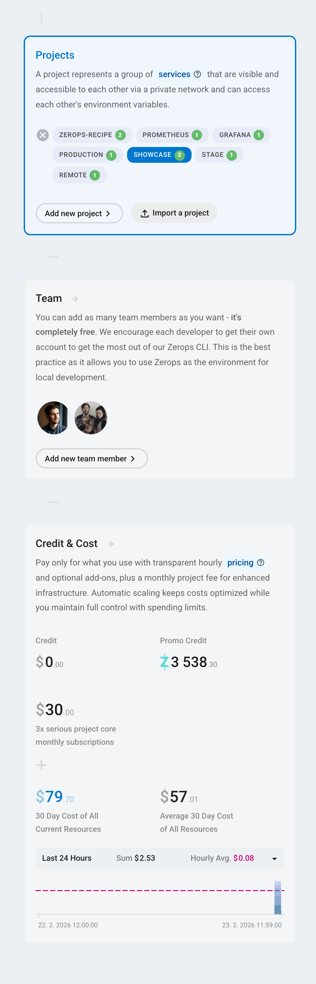The height and width of the screenshot is (984, 316).
Task: Click the help icon next to pricing
Action: point(261,562)
